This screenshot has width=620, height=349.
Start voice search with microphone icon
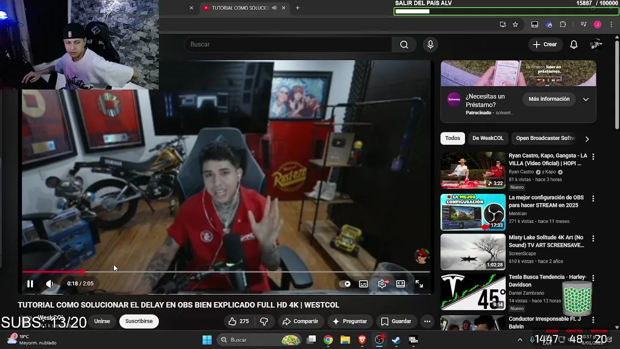click(x=430, y=45)
